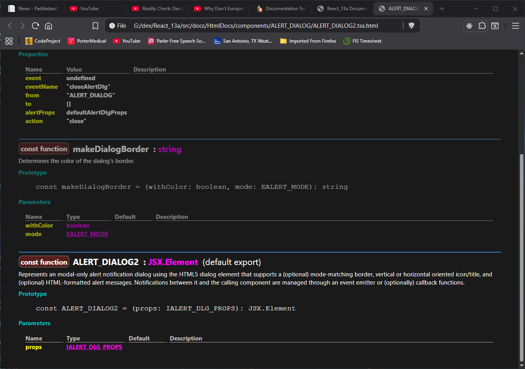
Task: Click the undefined event value
Action: (81, 78)
